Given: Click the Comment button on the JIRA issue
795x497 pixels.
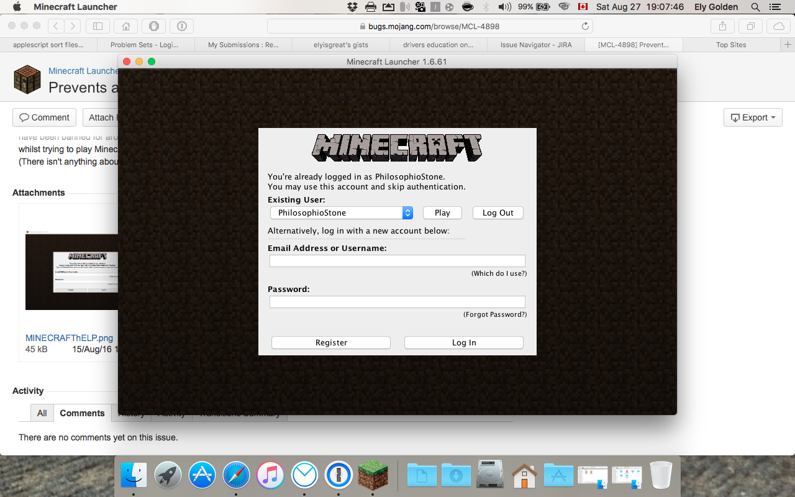Looking at the screenshot, I should coord(44,117).
